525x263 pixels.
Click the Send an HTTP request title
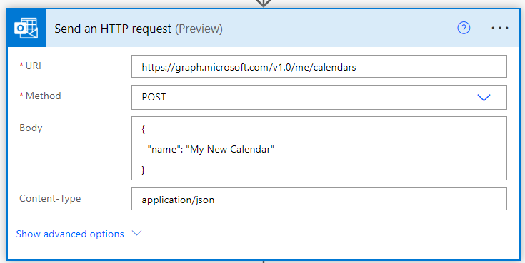click(113, 29)
